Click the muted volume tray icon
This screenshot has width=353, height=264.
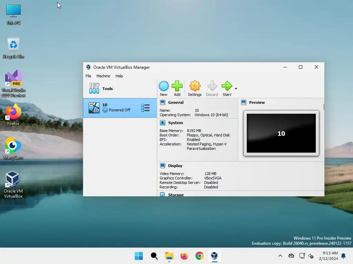tap(311, 256)
